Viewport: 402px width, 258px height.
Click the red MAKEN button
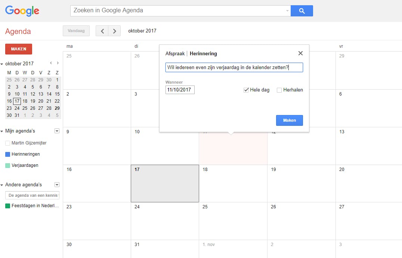19,49
